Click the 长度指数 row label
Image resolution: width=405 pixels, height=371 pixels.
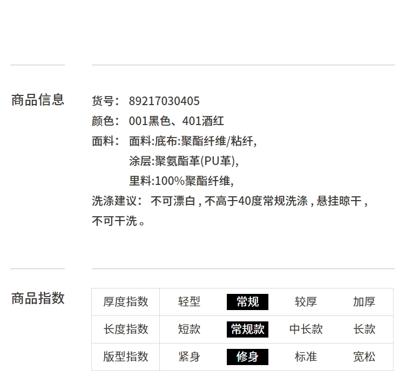[126, 329]
